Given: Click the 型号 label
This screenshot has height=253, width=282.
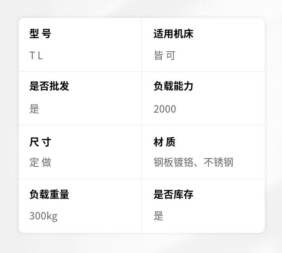Looking at the screenshot, I should pos(40,34).
